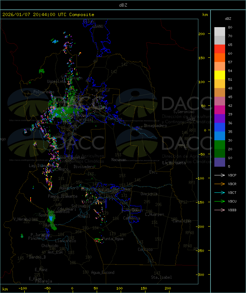Viewport: 246px width, 293px height.
Task: Click the 100 tick on the horizontal axis
Action: [x=120, y=288]
